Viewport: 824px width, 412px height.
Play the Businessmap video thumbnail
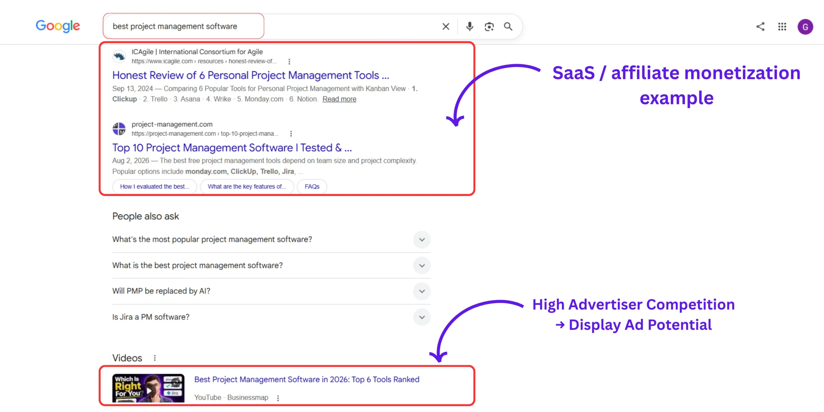click(x=148, y=388)
